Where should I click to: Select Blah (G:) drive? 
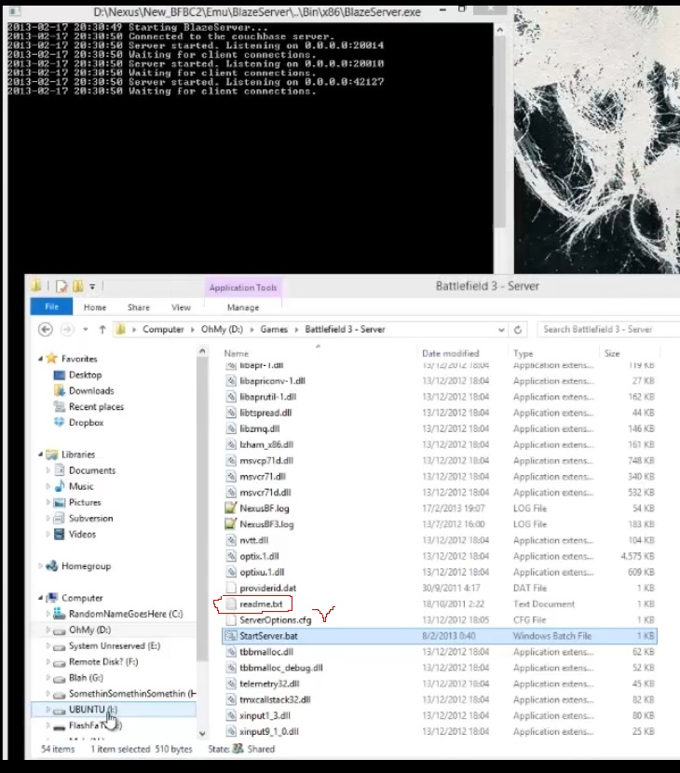coord(86,678)
